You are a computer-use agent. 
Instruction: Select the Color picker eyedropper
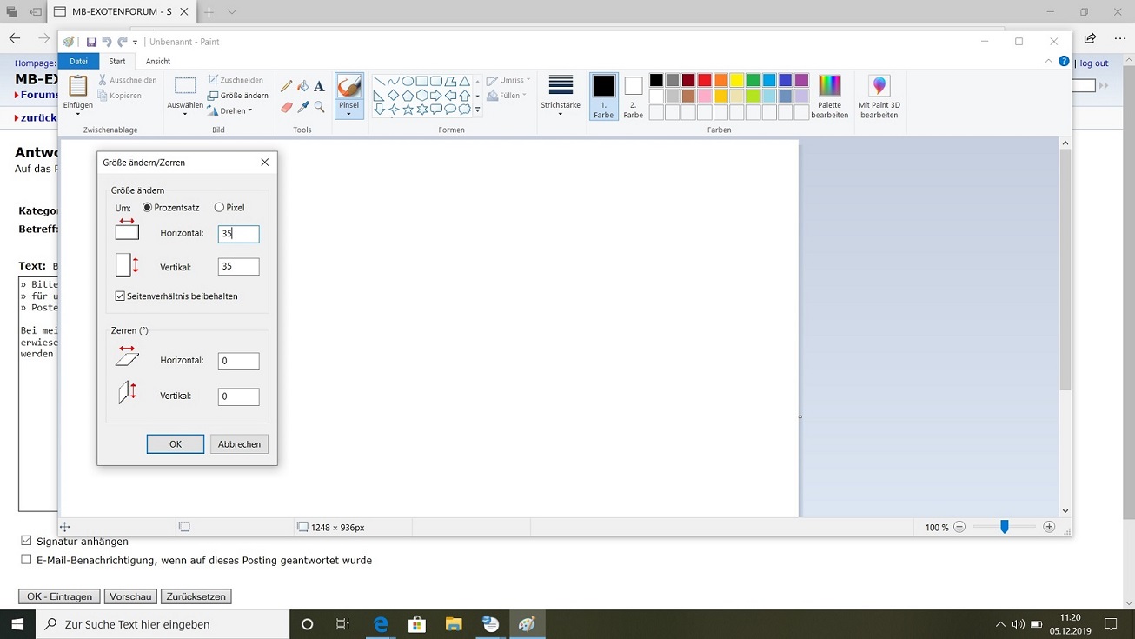pos(302,107)
